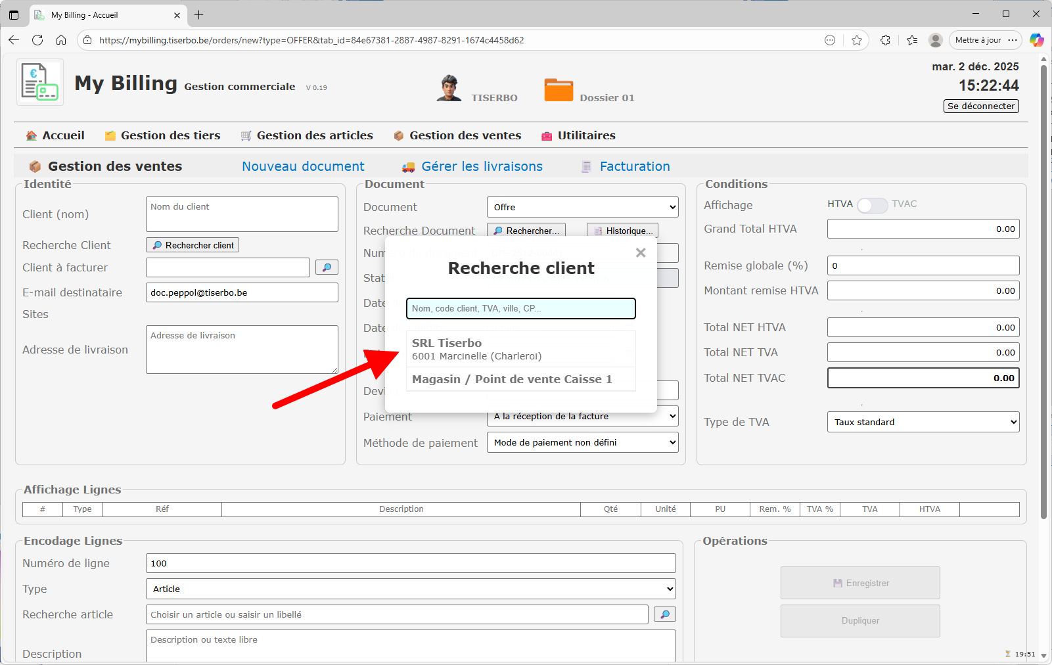Click the TISERBO user avatar icon
1052x665 pixels.
click(449, 88)
